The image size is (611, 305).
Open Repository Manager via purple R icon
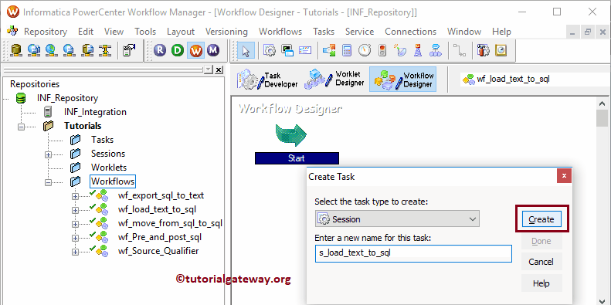(160, 50)
